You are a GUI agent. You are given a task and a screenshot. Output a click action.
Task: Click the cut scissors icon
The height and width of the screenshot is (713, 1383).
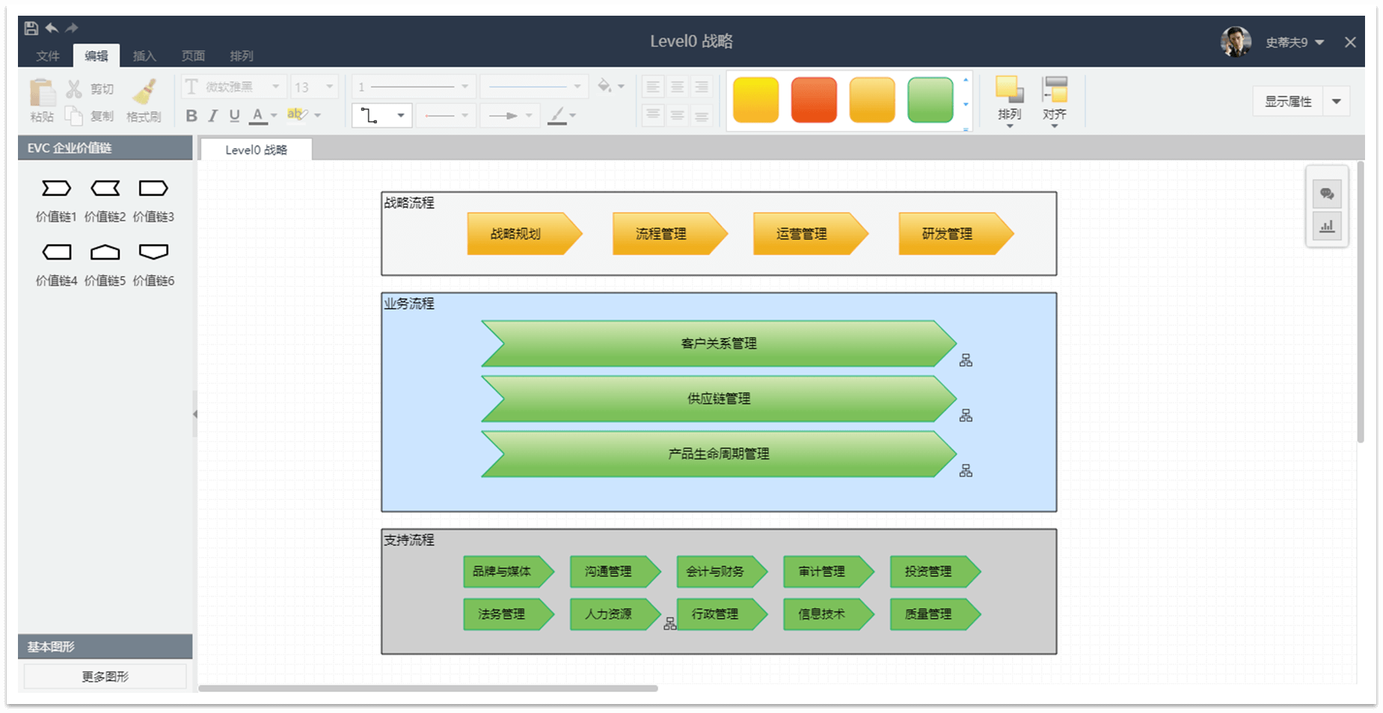coord(74,89)
